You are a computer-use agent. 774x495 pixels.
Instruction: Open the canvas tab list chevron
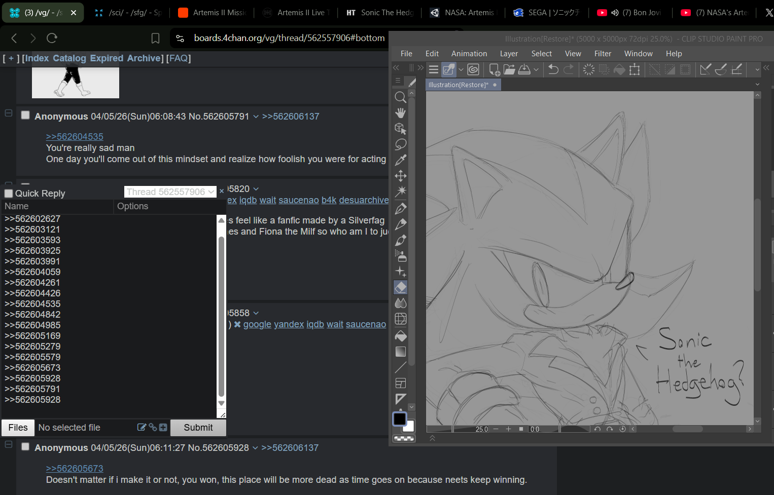point(757,85)
